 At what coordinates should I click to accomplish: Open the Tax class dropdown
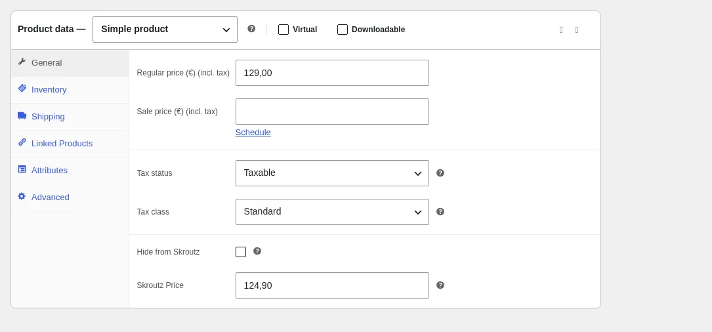(332, 212)
